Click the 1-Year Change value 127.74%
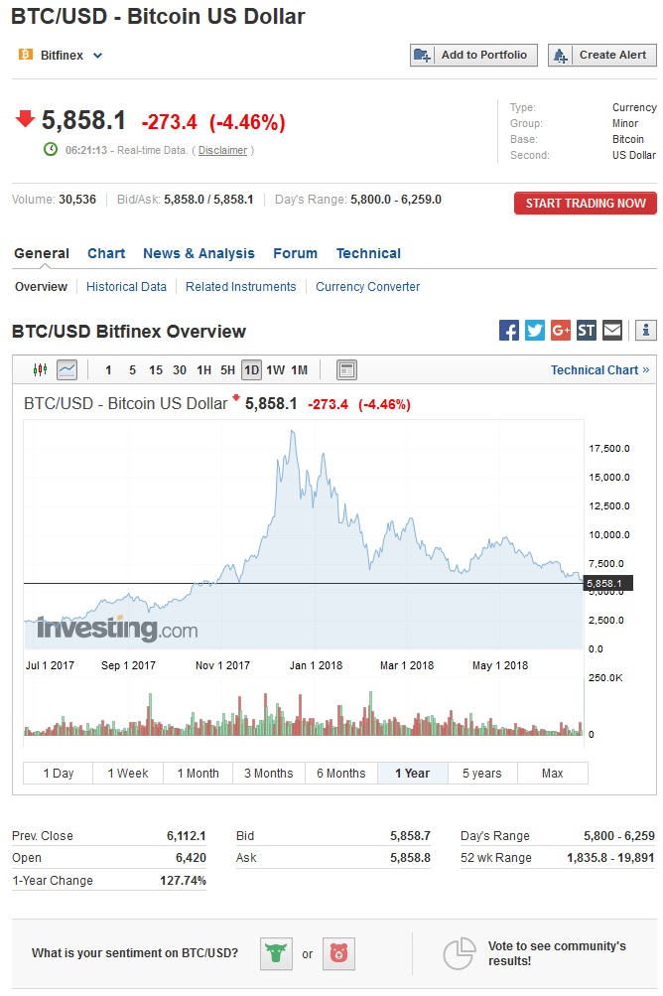The width and height of the screenshot is (663, 996). pyautogui.click(x=183, y=881)
